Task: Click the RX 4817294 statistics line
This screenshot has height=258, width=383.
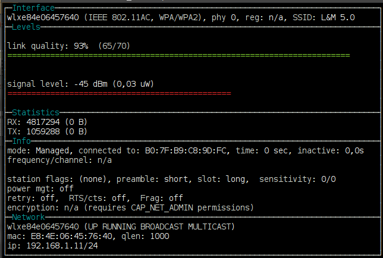Action: tap(47, 122)
